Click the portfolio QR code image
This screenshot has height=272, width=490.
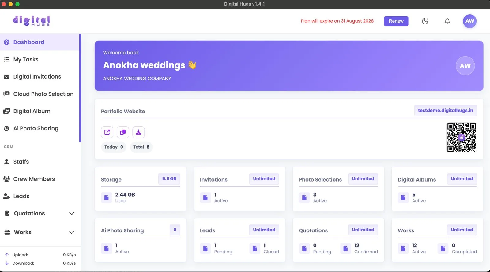click(x=462, y=138)
